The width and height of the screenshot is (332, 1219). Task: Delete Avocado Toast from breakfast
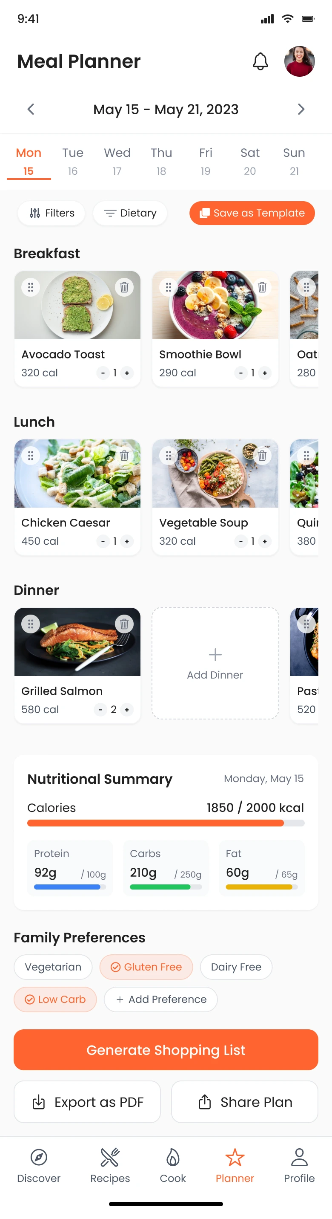(x=124, y=287)
